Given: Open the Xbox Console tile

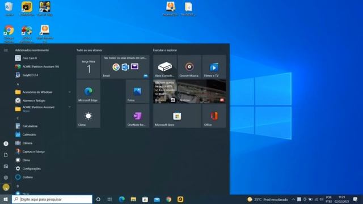Looking at the screenshot, I should pyautogui.click(x=165, y=67).
